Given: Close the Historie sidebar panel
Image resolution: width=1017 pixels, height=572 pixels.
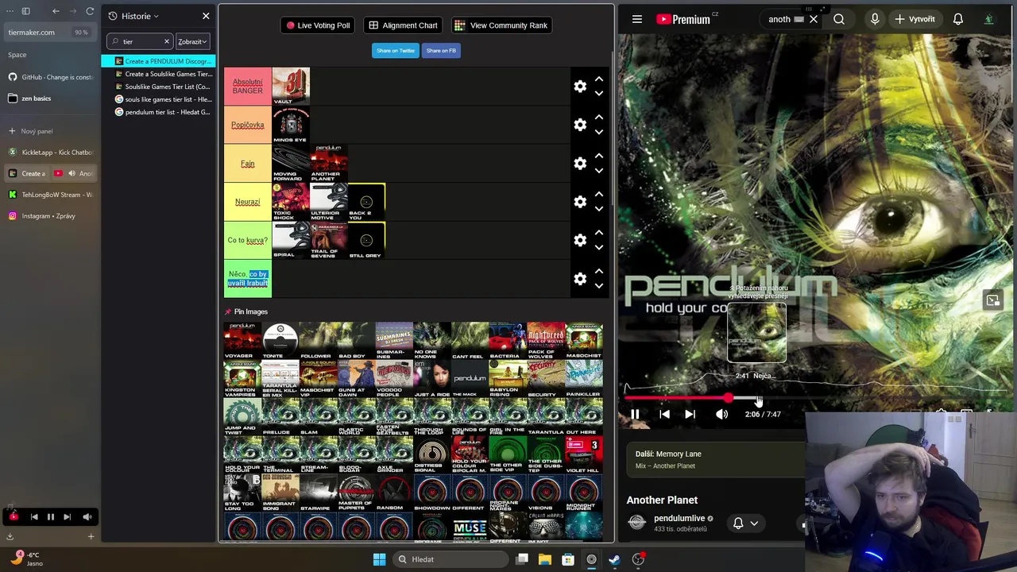Looking at the screenshot, I should pyautogui.click(x=206, y=16).
